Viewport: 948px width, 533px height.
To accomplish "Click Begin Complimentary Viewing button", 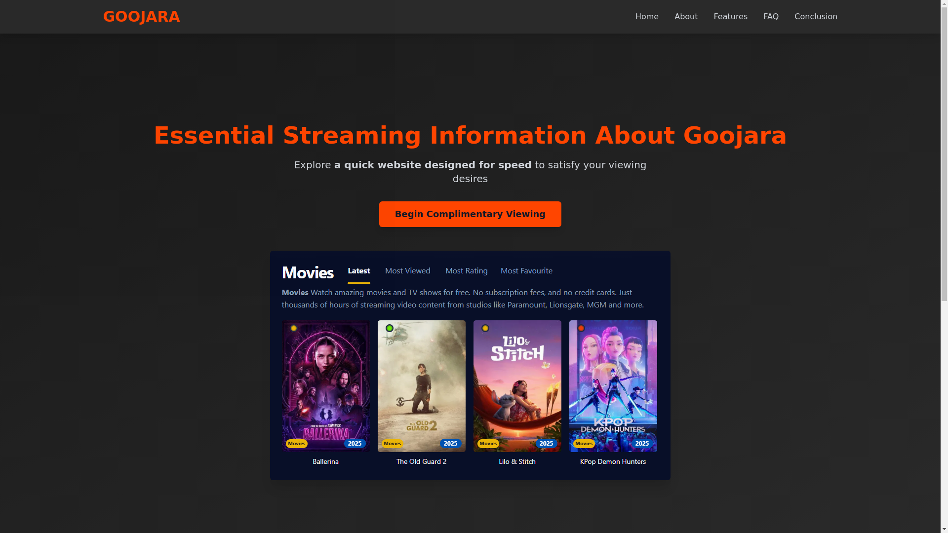I will tap(470, 214).
